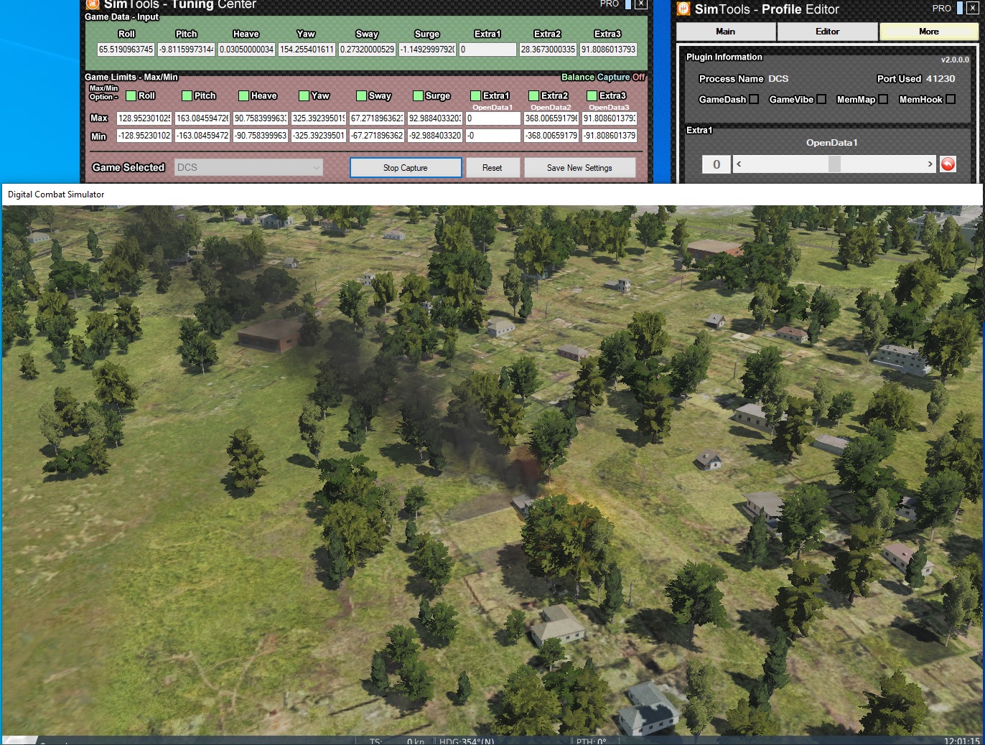Open the Game Selected dropdown showing DCS
The height and width of the screenshot is (745, 985).
pyautogui.click(x=248, y=167)
